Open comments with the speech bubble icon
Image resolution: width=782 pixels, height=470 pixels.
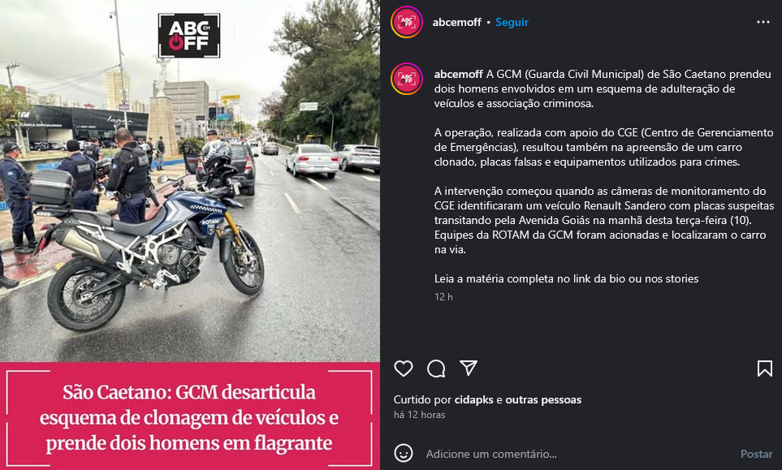click(x=436, y=369)
